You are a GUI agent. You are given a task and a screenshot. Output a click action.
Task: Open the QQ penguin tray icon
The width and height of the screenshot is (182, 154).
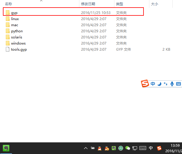coord(99,148)
